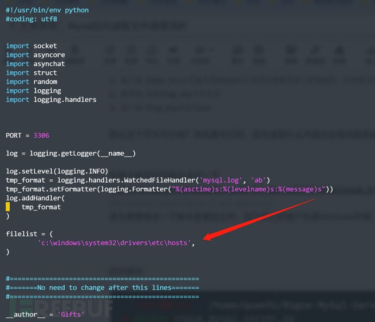Image resolution: width=375 pixels, height=322 pixels.
Task: Click the 'filelist = (' line
Action: point(29,234)
